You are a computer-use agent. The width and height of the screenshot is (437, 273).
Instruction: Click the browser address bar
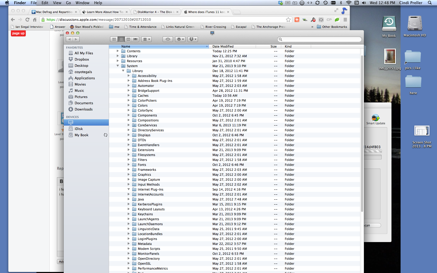click(165, 19)
